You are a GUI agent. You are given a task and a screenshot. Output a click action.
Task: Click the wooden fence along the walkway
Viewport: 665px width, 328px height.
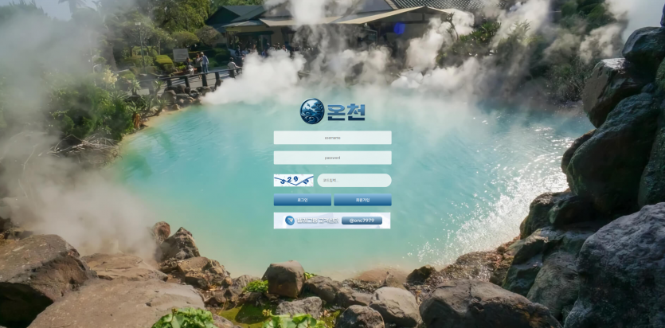tap(199, 80)
